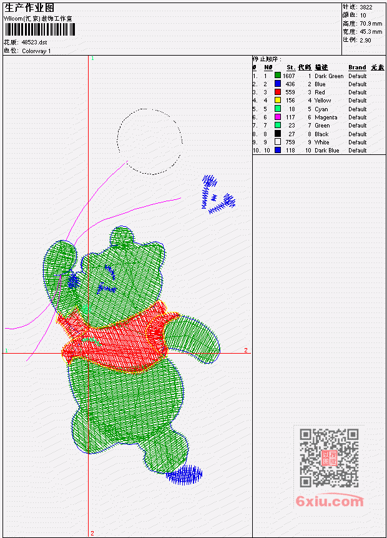Click the '描述' column header
Image resolution: width=387 pixels, height=538 pixels.
click(321, 67)
